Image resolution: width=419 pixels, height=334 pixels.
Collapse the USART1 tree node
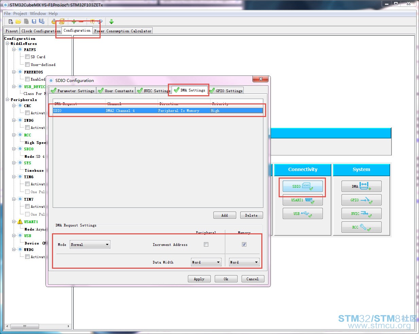point(14,222)
